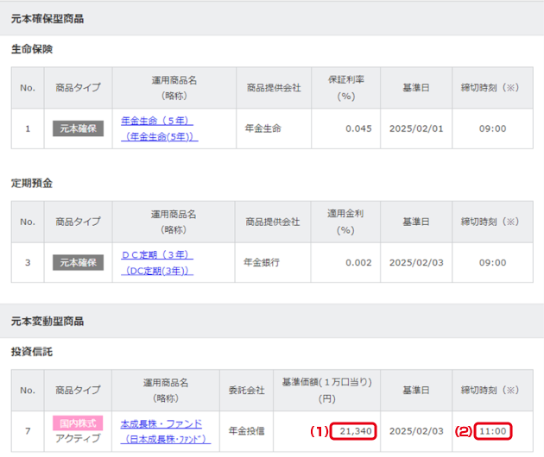Click the アクティブ label under 国内株式
Image resolution: width=544 pixels, height=457 pixels.
pos(78,438)
